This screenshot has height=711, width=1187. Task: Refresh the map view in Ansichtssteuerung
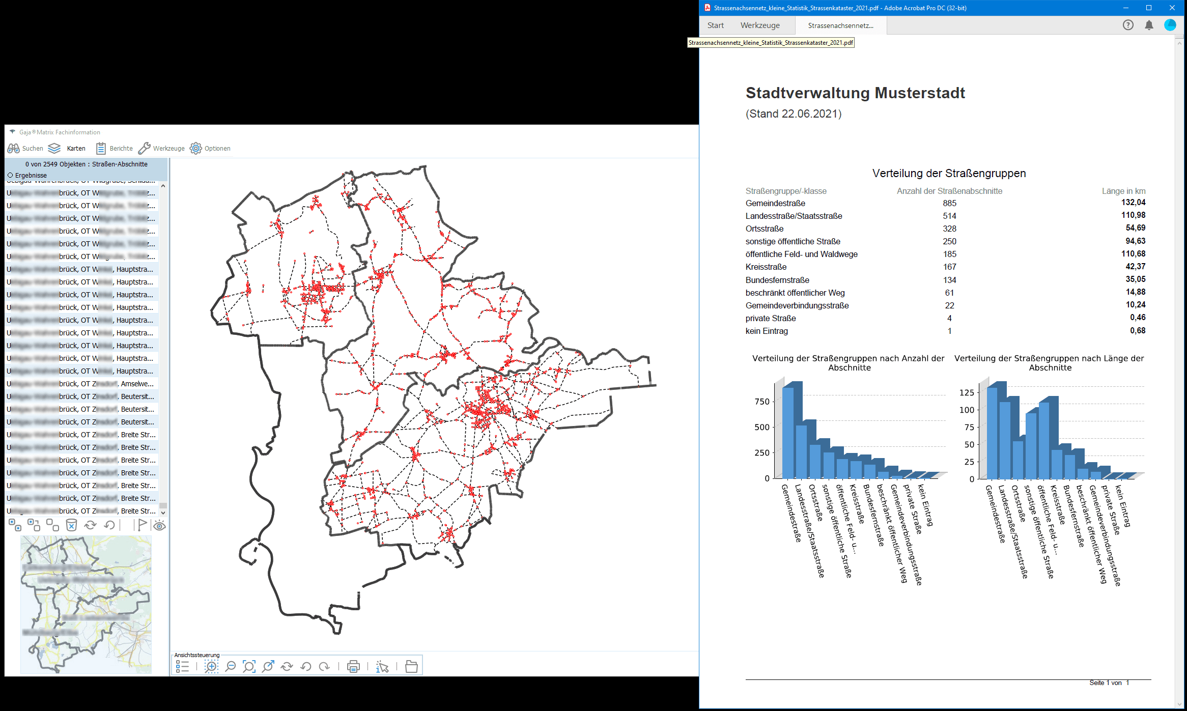pos(287,666)
